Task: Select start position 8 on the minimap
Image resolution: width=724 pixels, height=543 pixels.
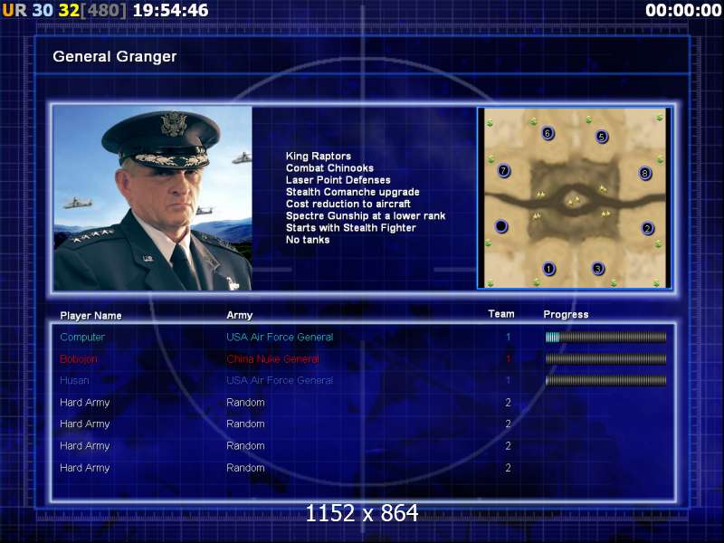Action: coord(644,173)
